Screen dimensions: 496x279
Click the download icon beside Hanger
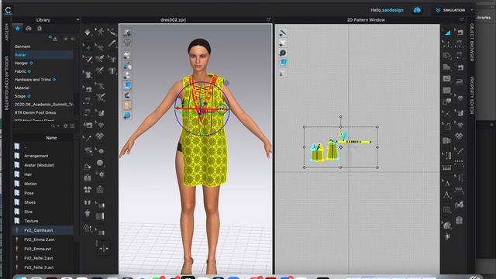click(x=31, y=64)
